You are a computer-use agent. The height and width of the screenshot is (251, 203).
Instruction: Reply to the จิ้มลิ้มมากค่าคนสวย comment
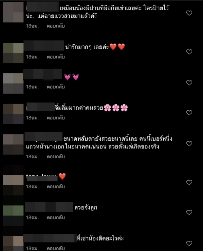click(56, 118)
